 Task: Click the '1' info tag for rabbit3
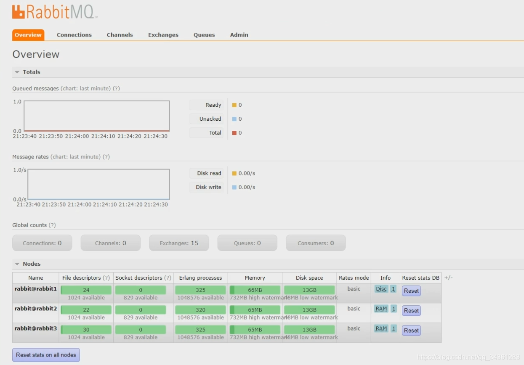[x=394, y=328]
